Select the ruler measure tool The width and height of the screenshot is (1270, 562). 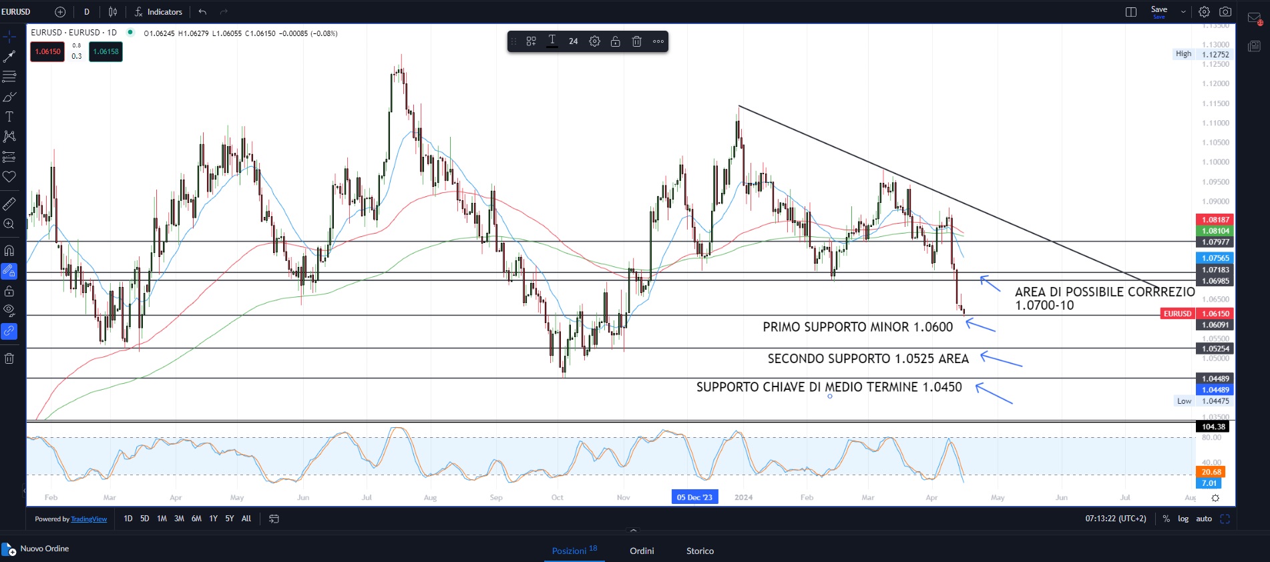click(x=9, y=204)
